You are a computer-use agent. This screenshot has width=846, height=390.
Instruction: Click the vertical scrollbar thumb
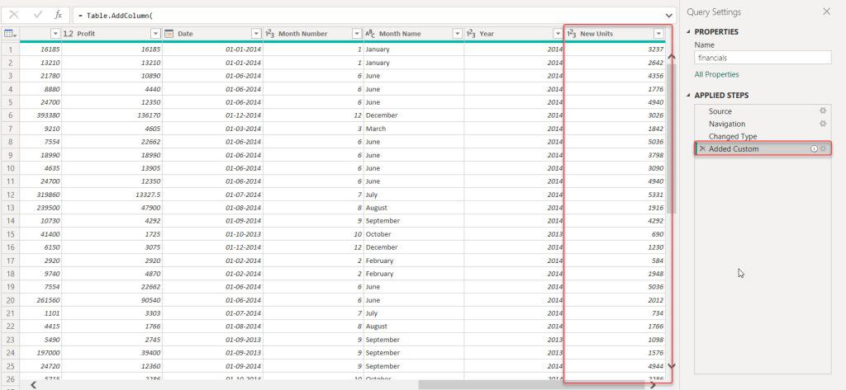click(671, 138)
